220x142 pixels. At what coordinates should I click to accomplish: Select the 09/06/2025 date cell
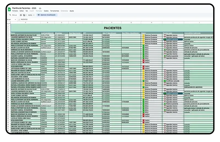[131, 122]
